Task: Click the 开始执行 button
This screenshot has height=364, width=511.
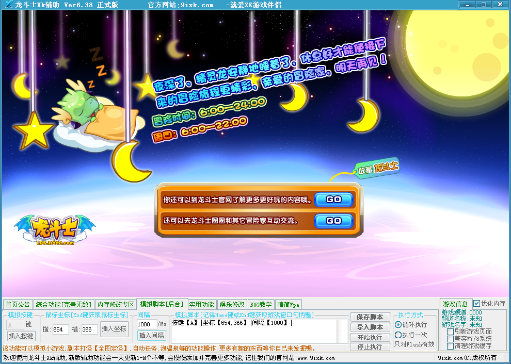Action: 370,337
